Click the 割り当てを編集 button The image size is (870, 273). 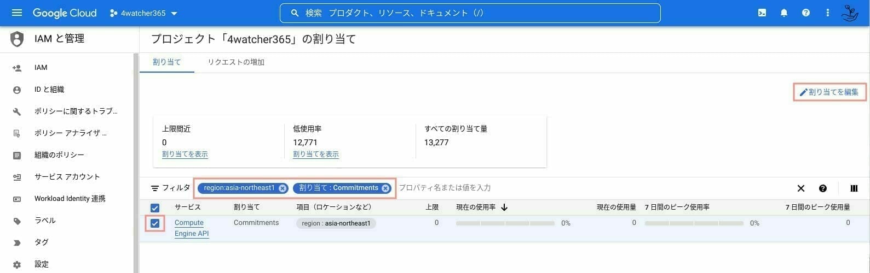pyautogui.click(x=829, y=92)
